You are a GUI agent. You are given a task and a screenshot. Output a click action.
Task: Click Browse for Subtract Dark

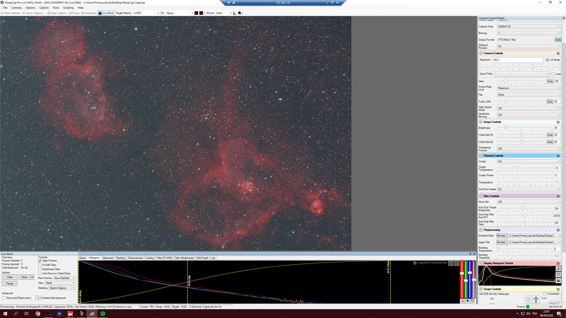(501, 236)
